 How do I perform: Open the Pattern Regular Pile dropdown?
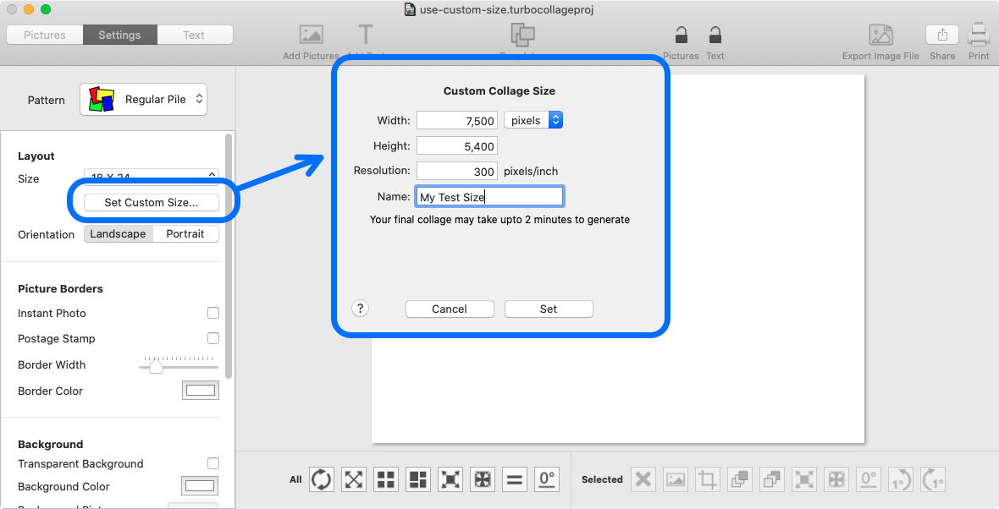[x=143, y=99]
